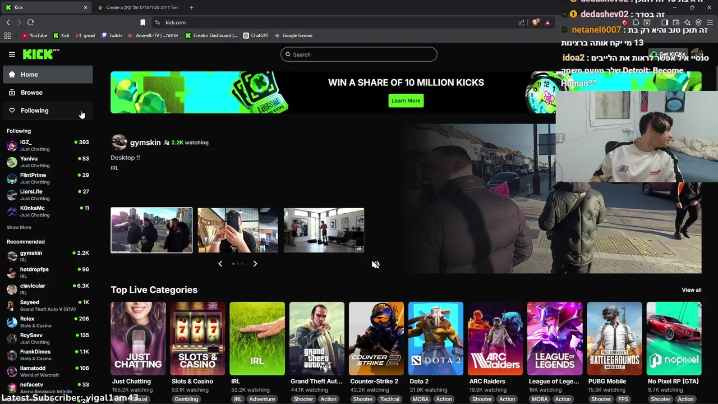Select the third featured stream thumbnail
This screenshot has width=718, height=404.
pos(324,230)
